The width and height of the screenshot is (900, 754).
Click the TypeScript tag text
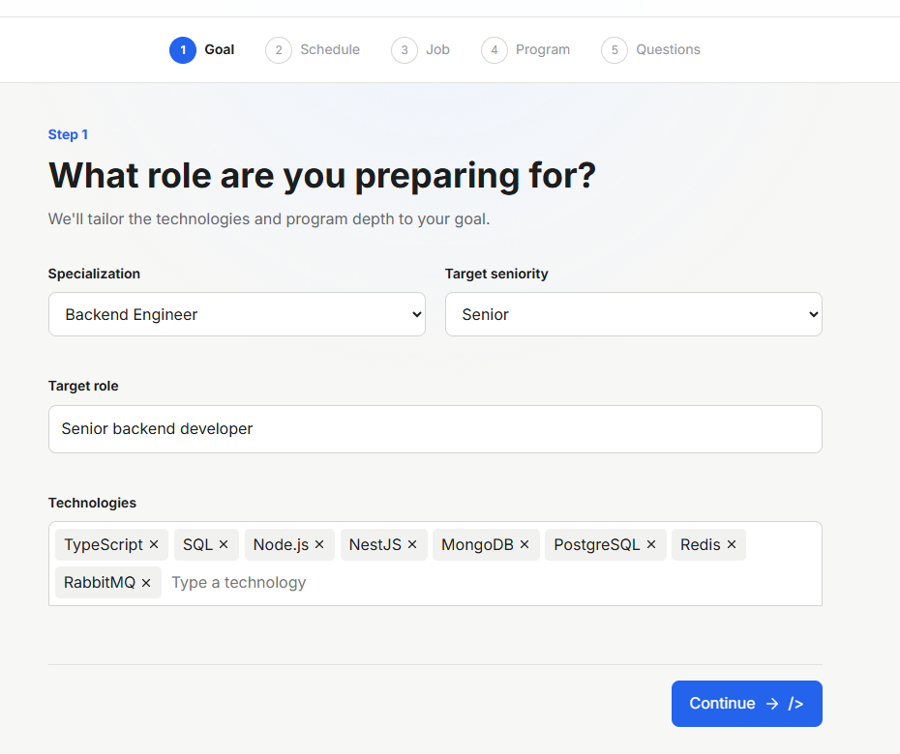(x=104, y=544)
